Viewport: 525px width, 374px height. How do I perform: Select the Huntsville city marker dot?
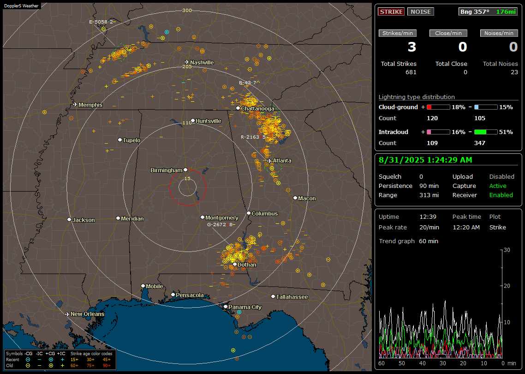[x=193, y=121]
